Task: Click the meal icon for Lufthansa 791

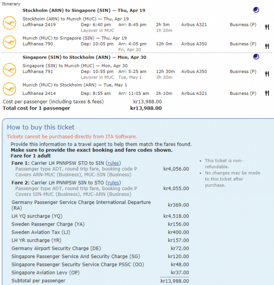Action: (x=267, y=74)
